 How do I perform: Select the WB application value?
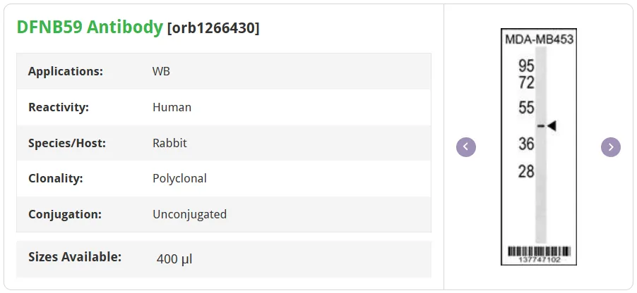(161, 71)
